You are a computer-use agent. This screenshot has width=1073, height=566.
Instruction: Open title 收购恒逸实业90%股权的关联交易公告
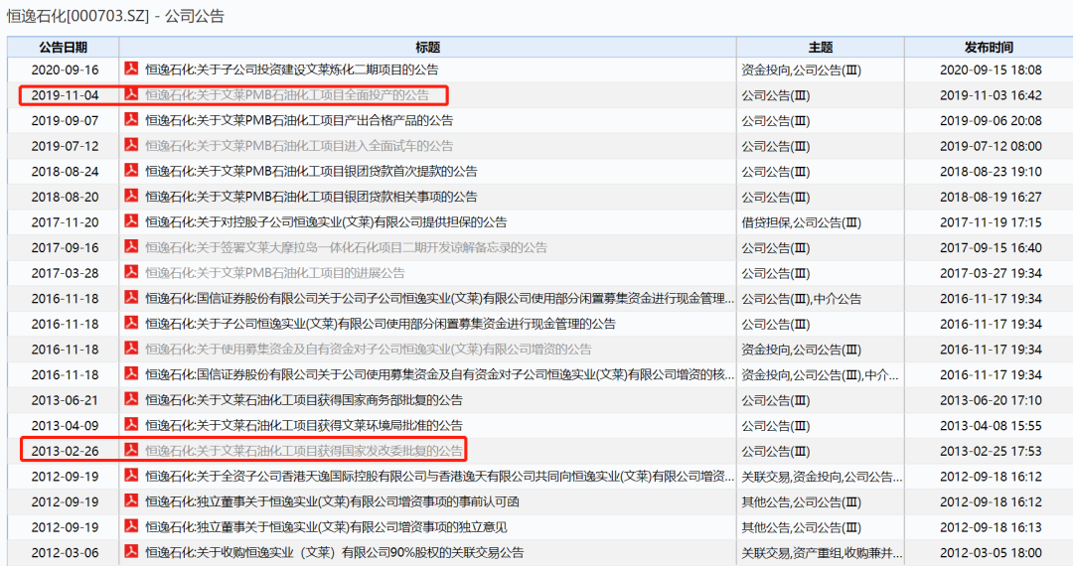334,552
